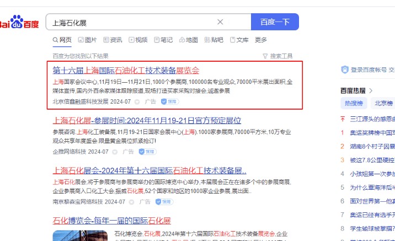Click 广告 label on the 北京信鑫融盛 result

click(x=151, y=101)
